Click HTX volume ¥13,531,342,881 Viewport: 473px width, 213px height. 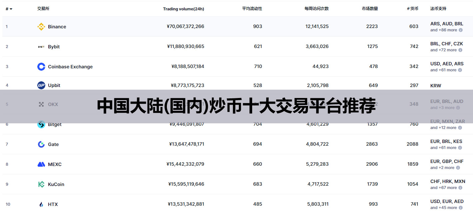click(x=186, y=204)
